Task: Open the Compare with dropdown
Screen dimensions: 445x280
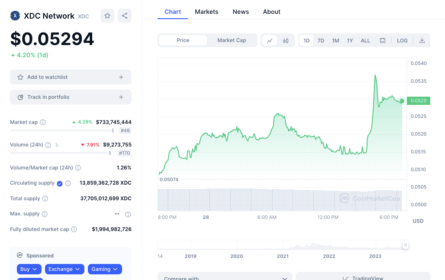Action: pos(224,277)
